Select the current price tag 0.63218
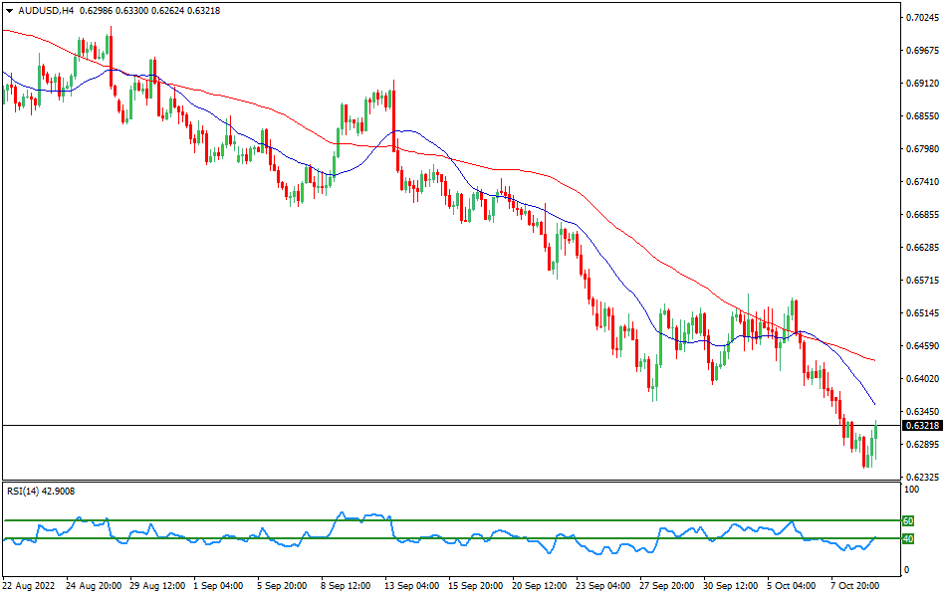The image size is (946, 597). 922,426
